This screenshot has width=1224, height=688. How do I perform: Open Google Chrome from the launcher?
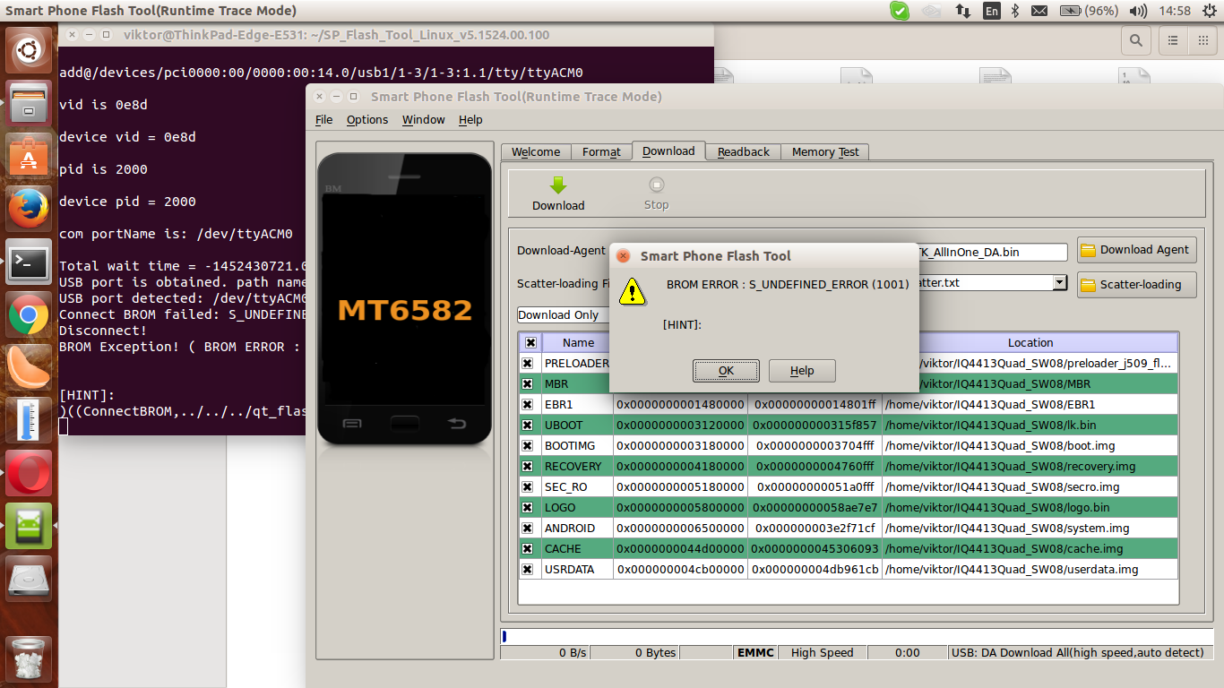29,315
